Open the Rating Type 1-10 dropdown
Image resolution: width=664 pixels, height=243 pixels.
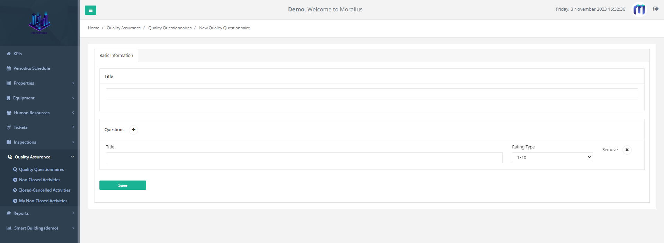pos(552,157)
